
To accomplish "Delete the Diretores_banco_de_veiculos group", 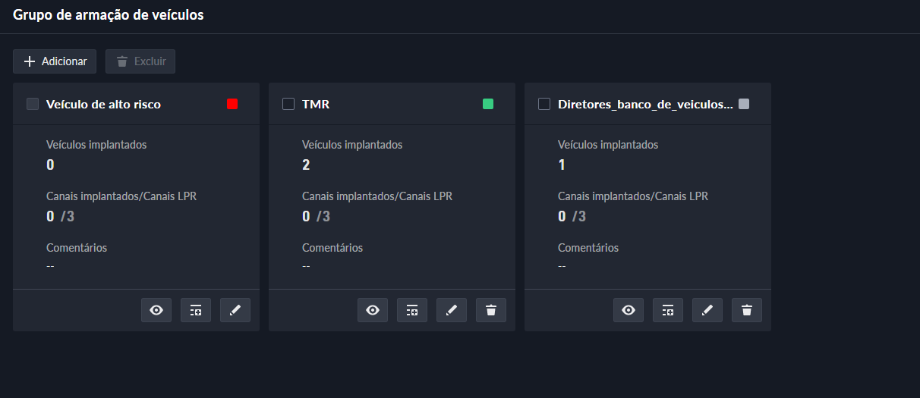I will (x=747, y=310).
